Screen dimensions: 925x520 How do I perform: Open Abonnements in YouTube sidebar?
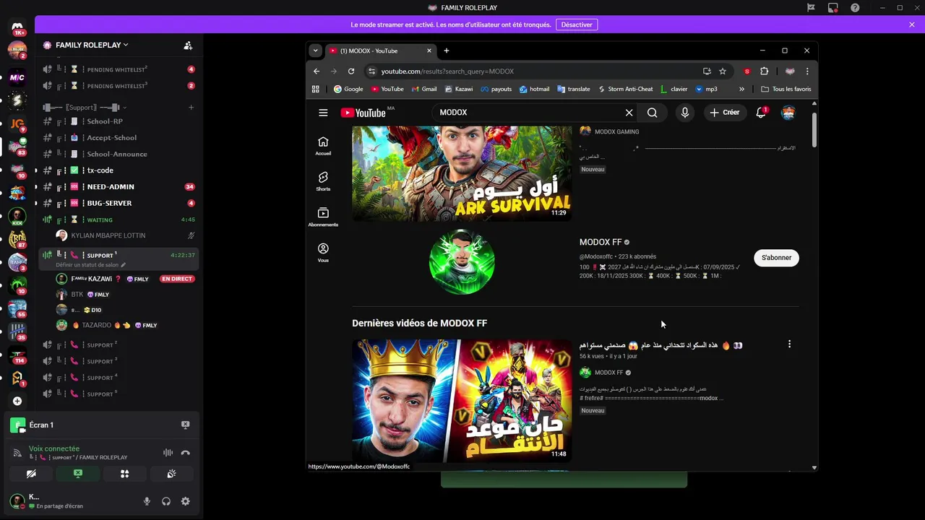click(x=323, y=217)
